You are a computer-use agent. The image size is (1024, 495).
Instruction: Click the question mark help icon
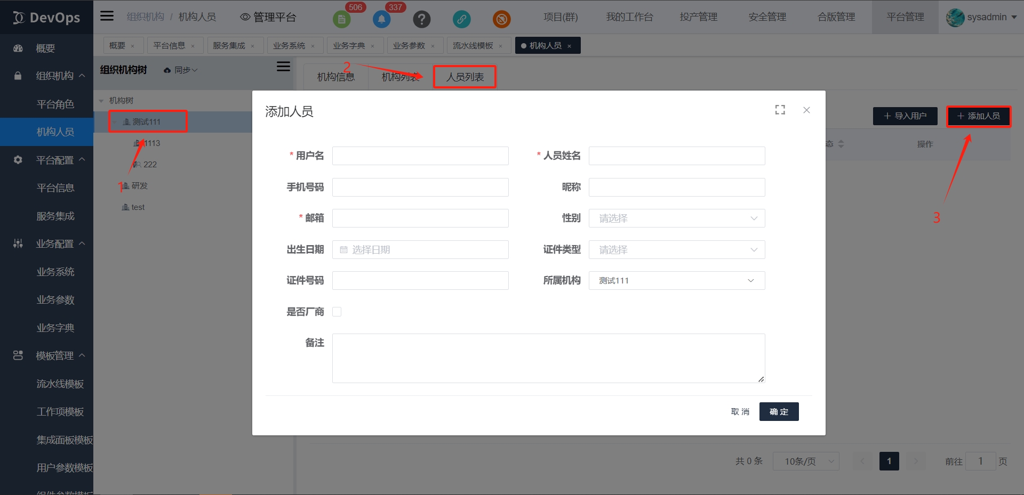(421, 20)
